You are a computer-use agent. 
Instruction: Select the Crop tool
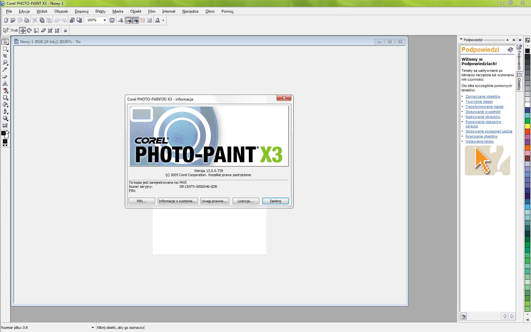coord(5,56)
